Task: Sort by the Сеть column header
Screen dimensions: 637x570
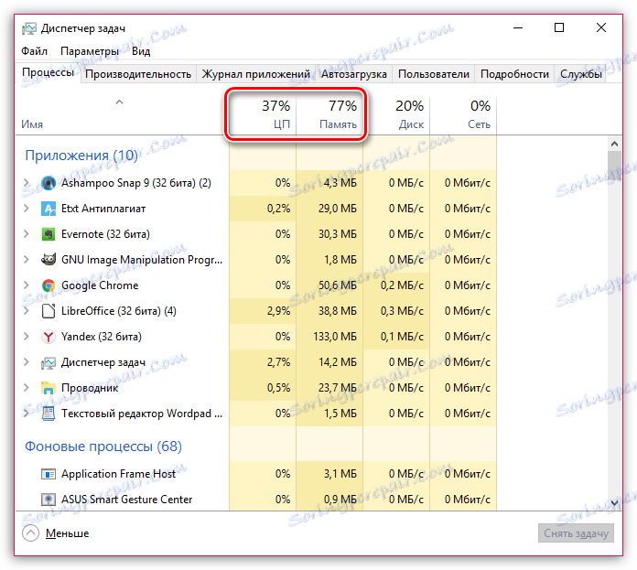Action: click(463, 115)
